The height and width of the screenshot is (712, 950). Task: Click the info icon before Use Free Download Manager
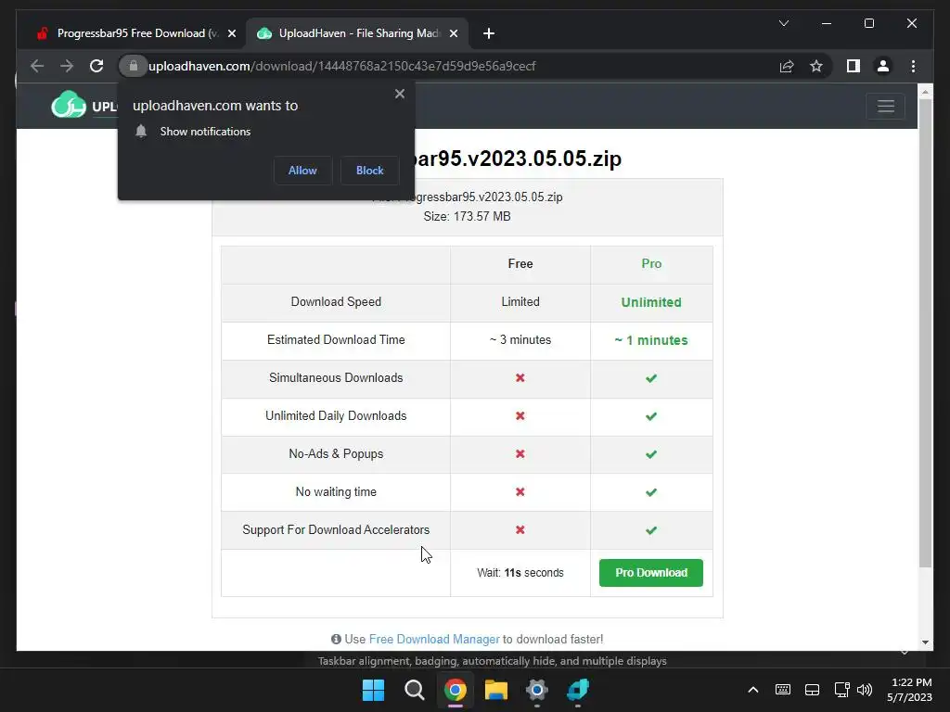click(x=336, y=640)
